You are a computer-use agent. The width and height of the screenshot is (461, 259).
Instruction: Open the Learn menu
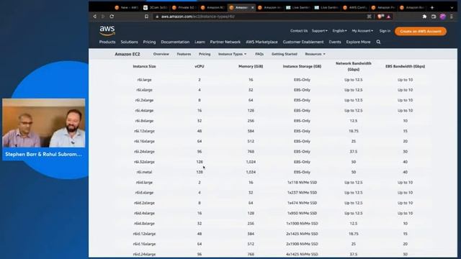pyautogui.click(x=200, y=42)
